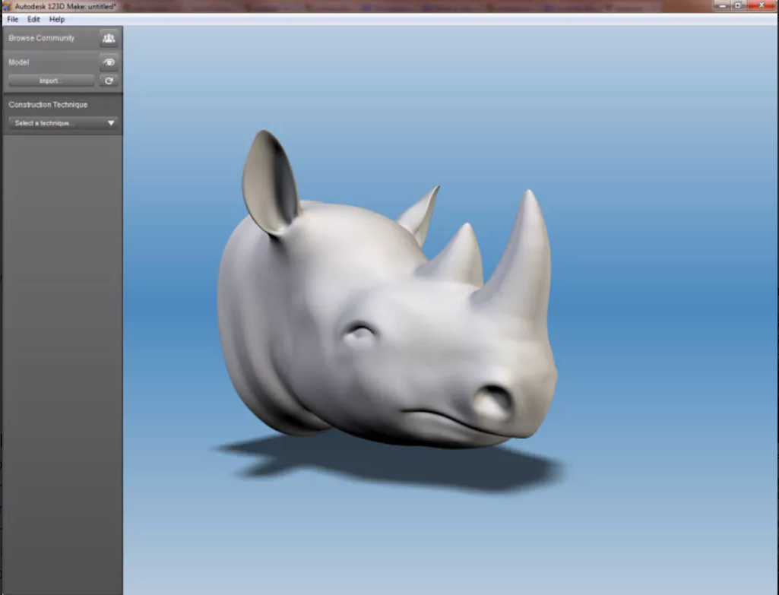Click the refresh model icon next to Import
Screen dimensions: 779x595
(x=109, y=81)
